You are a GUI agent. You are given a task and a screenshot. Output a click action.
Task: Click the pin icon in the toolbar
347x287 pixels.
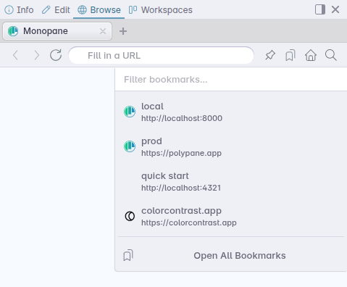pyautogui.click(x=270, y=55)
